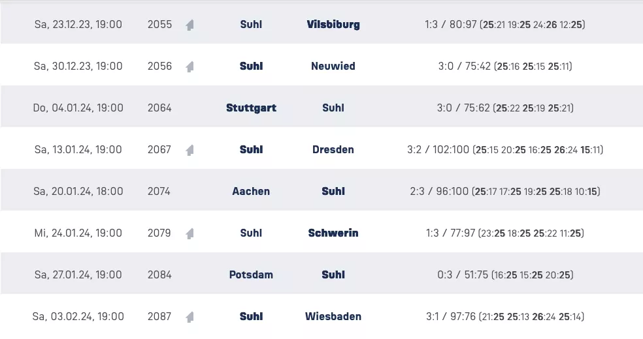
Task: Open the Neuwied team link
Action: pyautogui.click(x=333, y=66)
